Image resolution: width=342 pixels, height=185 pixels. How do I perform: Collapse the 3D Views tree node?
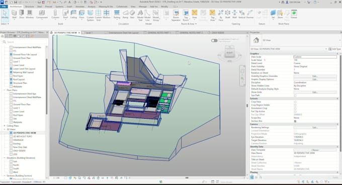5,129
